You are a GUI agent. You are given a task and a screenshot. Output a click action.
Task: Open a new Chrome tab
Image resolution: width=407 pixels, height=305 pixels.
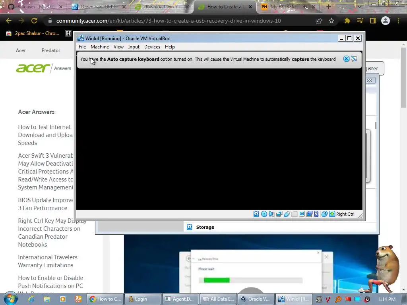pyautogui.click(x=328, y=7)
